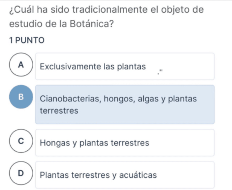The image size is (232, 190).
Task: Choose the letter C answer circle
Action: [21, 142]
